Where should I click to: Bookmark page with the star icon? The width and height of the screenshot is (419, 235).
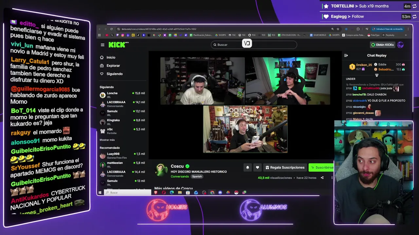[x=338, y=29]
